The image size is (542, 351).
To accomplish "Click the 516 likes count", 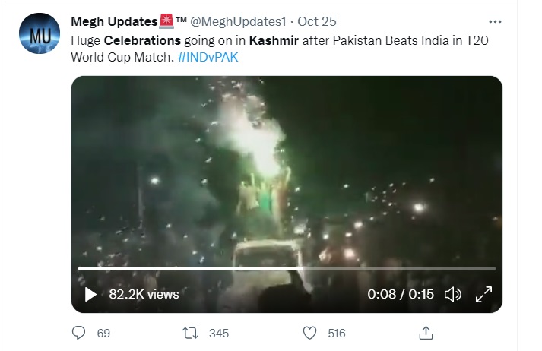I will point(335,333).
